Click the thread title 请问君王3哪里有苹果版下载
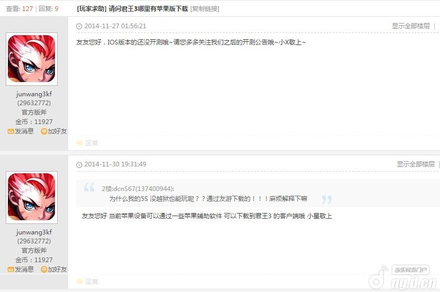The width and height of the screenshot is (440, 292). [x=148, y=9]
